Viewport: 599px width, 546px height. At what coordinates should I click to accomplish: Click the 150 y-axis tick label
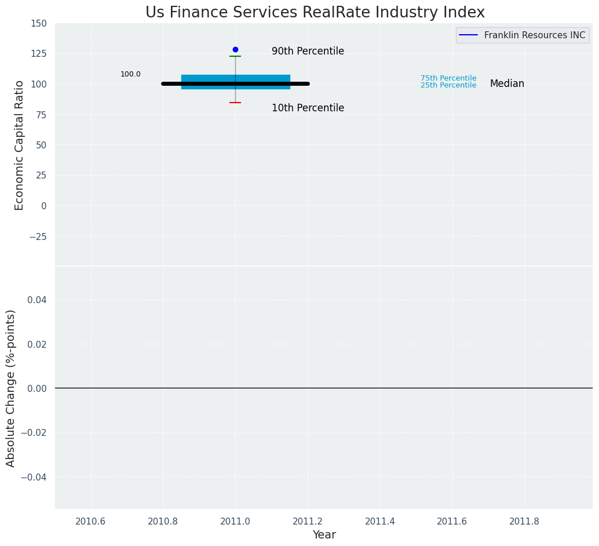point(39,23)
